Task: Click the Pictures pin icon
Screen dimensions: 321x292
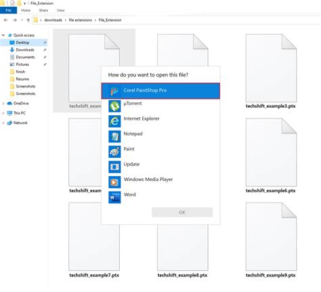Action: tap(45, 64)
